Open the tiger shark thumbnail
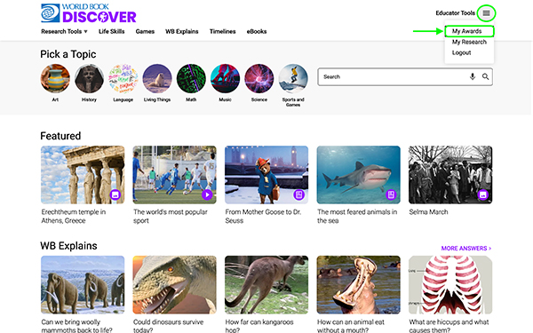Image resolution: width=533 pixels, height=333 pixels. 358,175
